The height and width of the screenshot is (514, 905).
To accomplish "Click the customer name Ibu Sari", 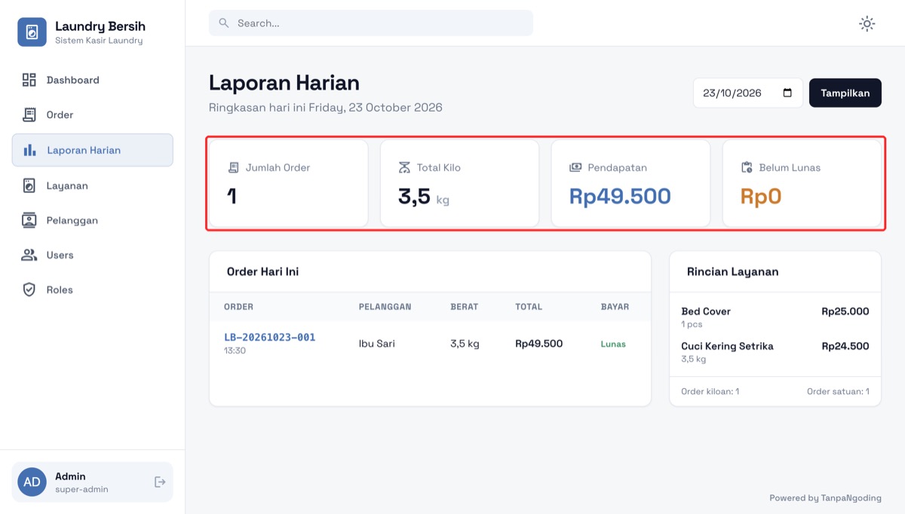I will 377,344.
